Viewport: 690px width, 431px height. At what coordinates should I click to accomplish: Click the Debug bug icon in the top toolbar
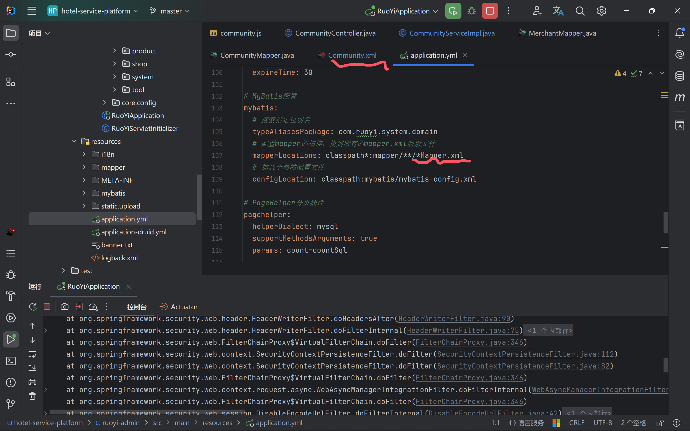click(x=472, y=11)
